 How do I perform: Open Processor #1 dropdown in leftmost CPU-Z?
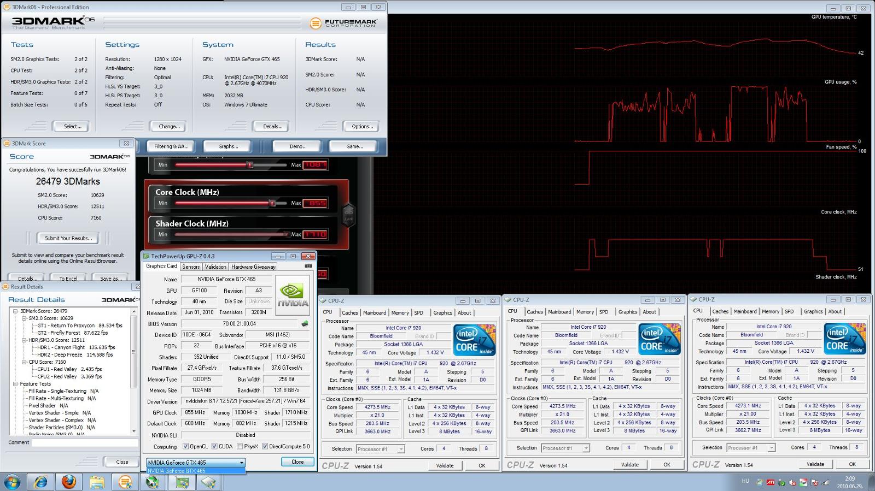point(380,449)
